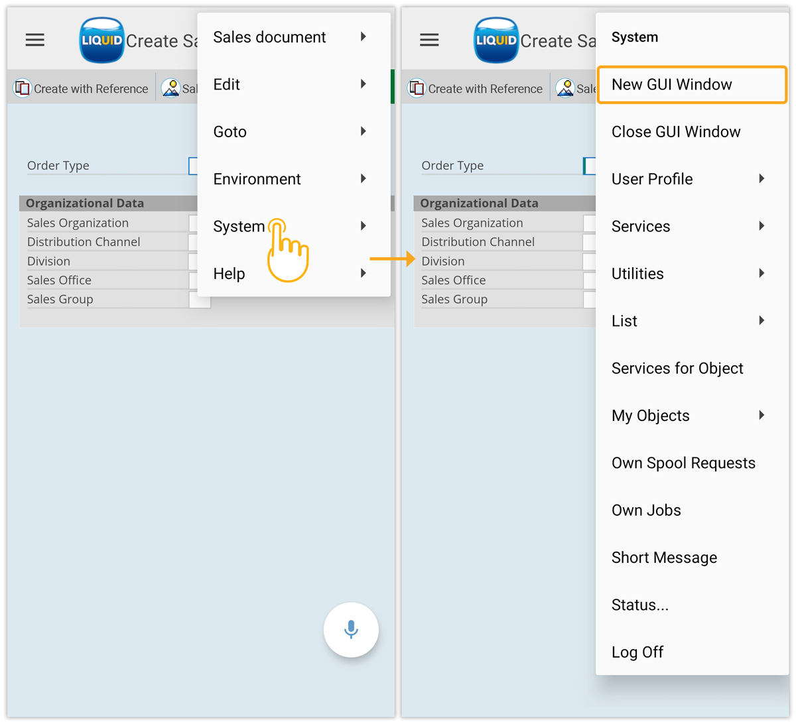This screenshot has height=724, width=796.
Task: Click Create with Reference icon in right screen
Action: pos(417,88)
